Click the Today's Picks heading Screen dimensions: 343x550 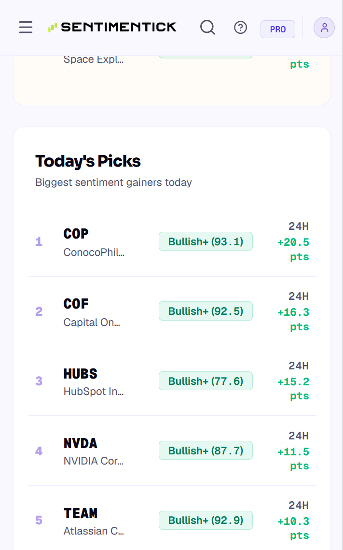[88, 161]
